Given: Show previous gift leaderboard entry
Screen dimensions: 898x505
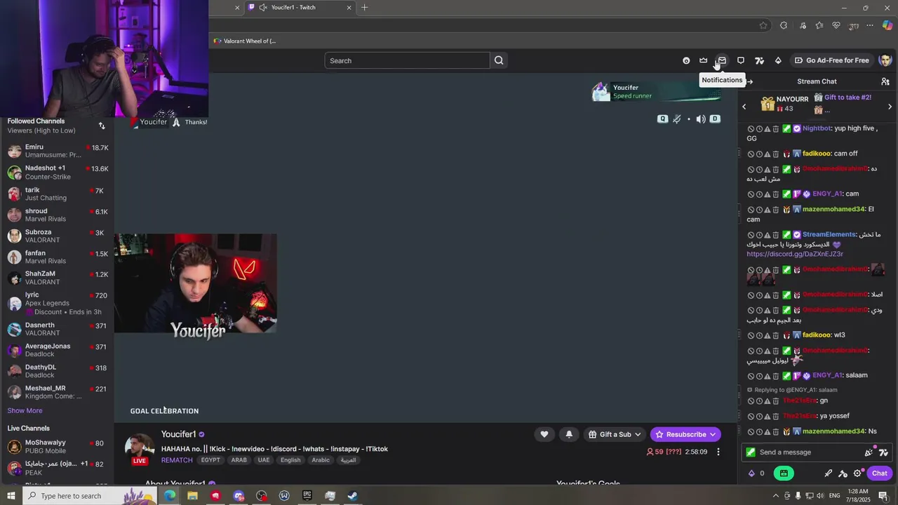Looking at the screenshot, I should (744, 107).
